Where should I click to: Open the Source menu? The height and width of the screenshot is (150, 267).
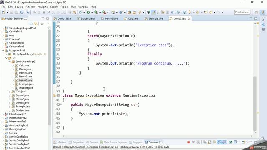[19, 7]
